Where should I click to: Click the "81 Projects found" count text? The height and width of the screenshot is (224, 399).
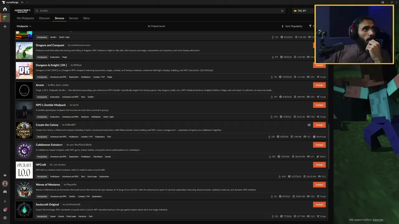[x=156, y=26]
